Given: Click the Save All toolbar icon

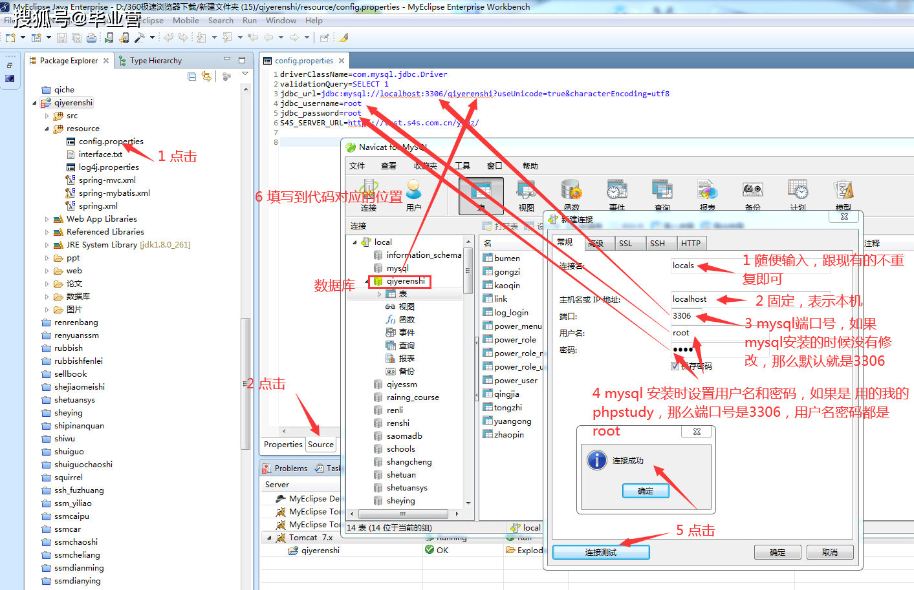Looking at the screenshot, I should (x=76, y=37).
